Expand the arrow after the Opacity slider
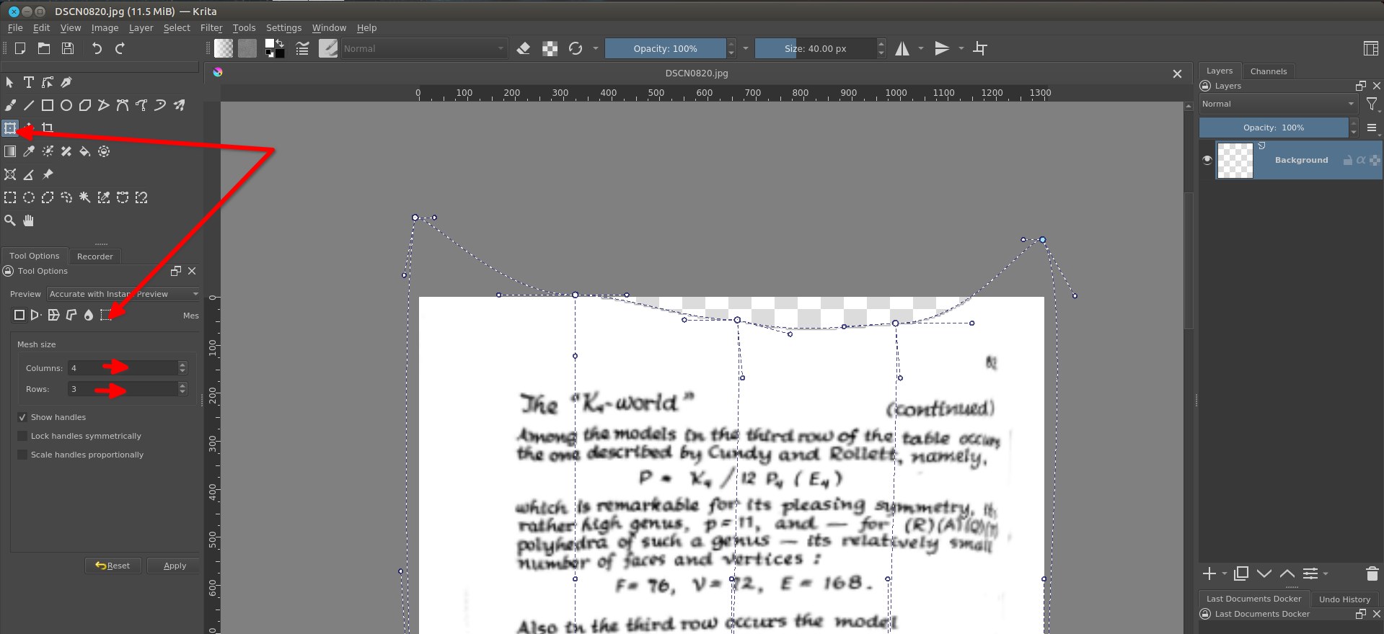Image resolution: width=1384 pixels, height=634 pixels. click(745, 48)
